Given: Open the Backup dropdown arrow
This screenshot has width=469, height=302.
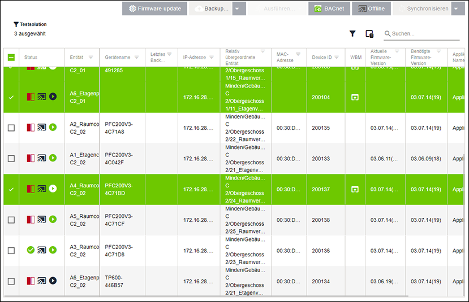Looking at the screenshot, I should [239, 8].
